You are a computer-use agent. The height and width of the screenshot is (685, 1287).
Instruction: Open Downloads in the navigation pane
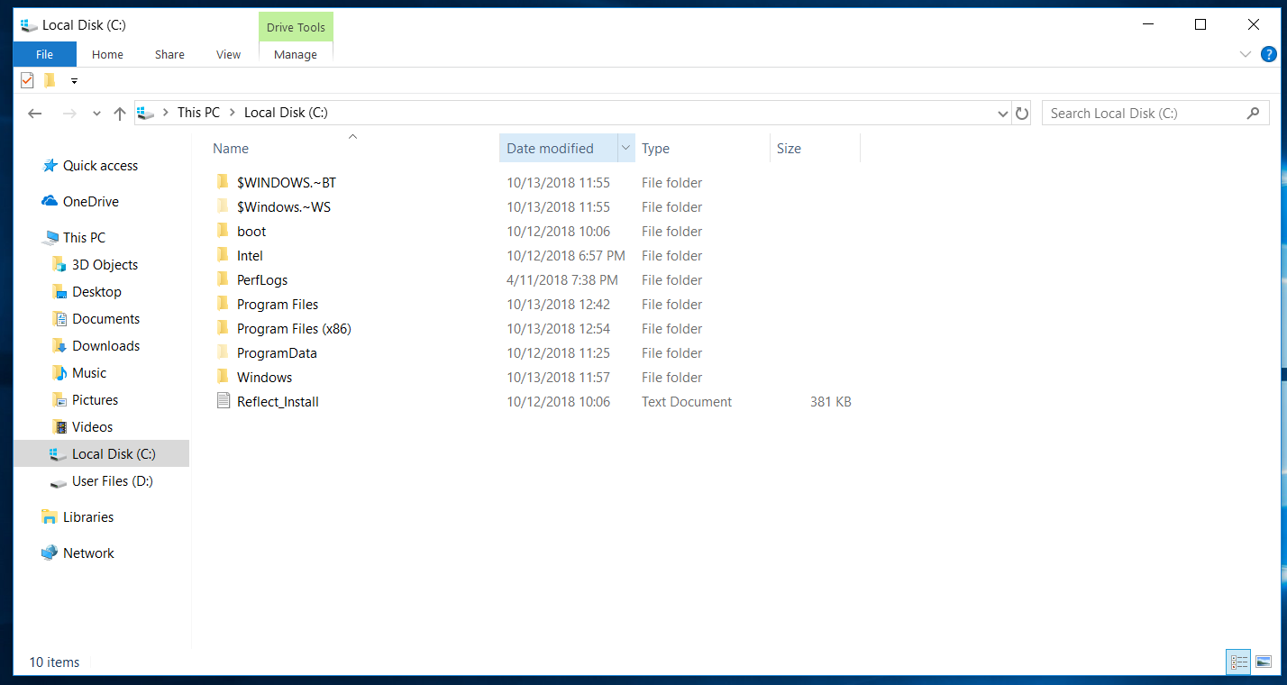click(105, 346)
